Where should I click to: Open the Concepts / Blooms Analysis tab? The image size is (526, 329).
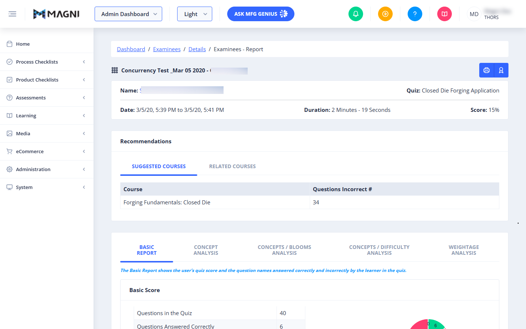coord(284,250)
